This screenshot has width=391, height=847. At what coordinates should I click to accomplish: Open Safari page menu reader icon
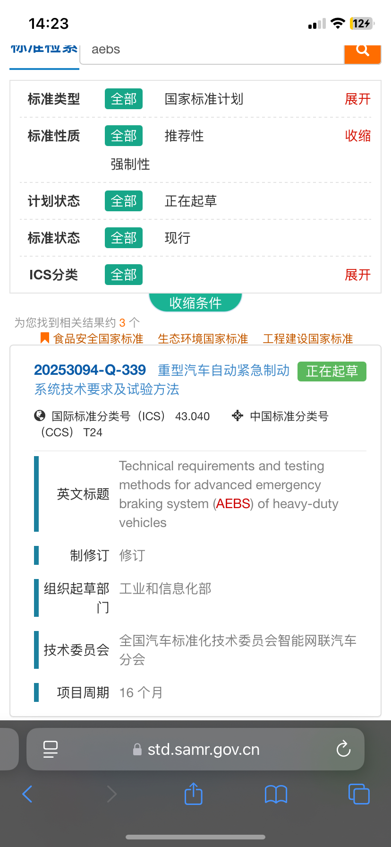51,749
